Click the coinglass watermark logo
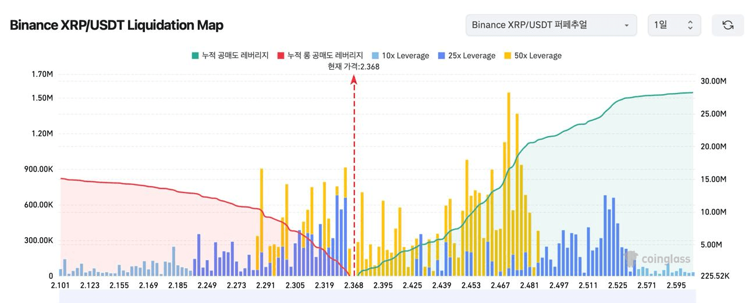This screenshot has width=745, height=303. tap(657, 259)
